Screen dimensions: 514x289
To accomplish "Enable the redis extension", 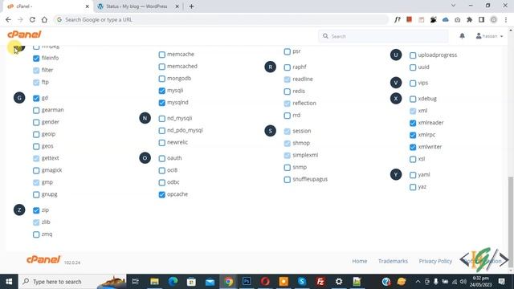I will coord(288,92).
